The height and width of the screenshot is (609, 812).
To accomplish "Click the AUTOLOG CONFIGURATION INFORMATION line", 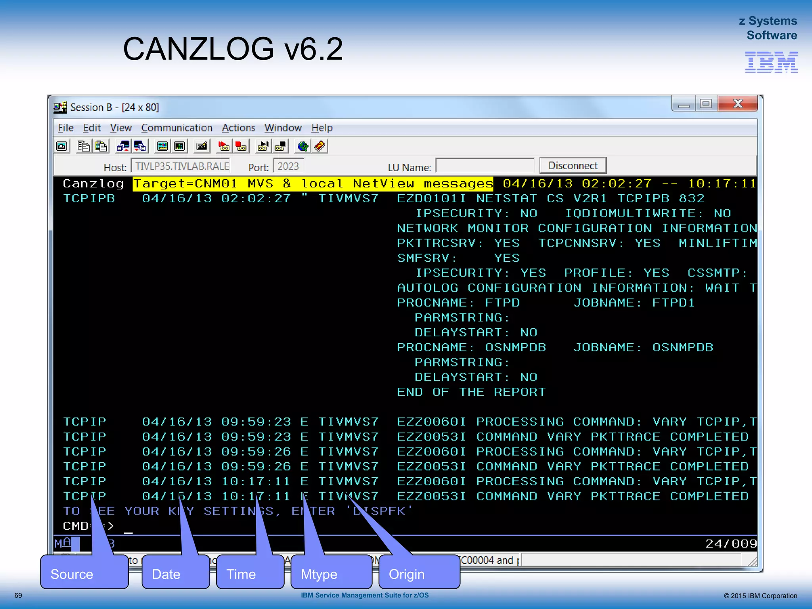I will (x=577, y=288).
